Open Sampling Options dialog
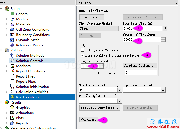This screenshot has width=180, height=129. tap(140, 65)
